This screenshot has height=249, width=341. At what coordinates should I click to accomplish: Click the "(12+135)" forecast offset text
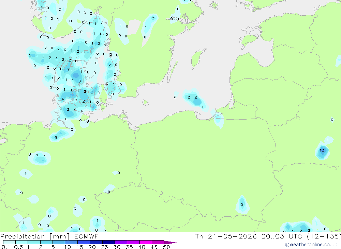[x=324, y=236]
